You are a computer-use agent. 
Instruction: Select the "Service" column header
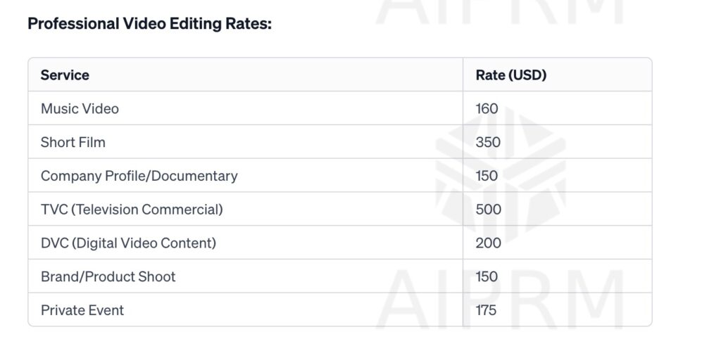coord(65,75)
